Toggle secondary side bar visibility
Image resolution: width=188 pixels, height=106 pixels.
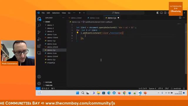click(165, 13)
